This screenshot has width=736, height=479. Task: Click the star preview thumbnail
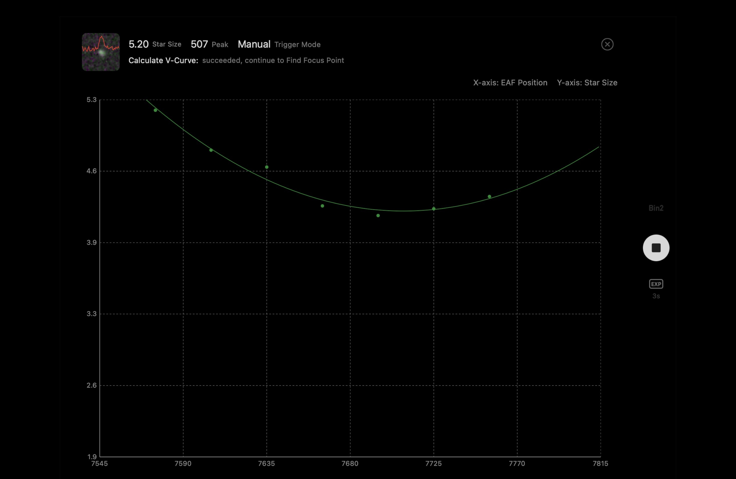point(101,52)
